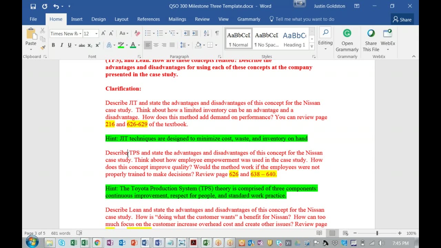Viewport: 441px width, 248px height.
Task: Expand the Styles gallery more arrow
Action: click(x=312, y=46)
